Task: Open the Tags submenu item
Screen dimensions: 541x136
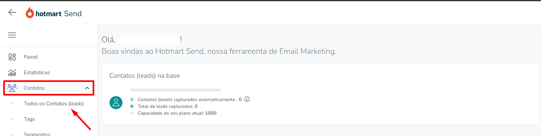Action: (x=29, y=119)
